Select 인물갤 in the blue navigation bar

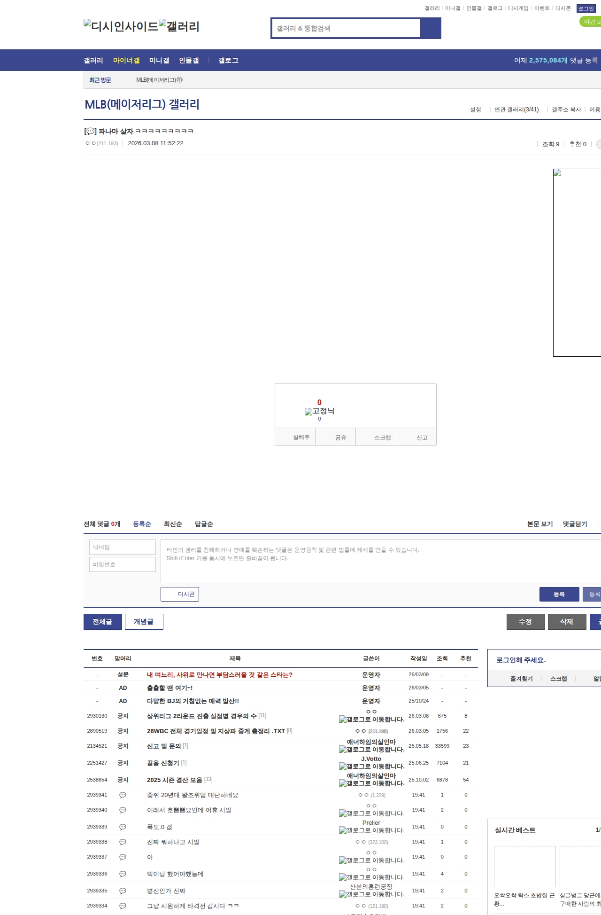click(189, 60)
